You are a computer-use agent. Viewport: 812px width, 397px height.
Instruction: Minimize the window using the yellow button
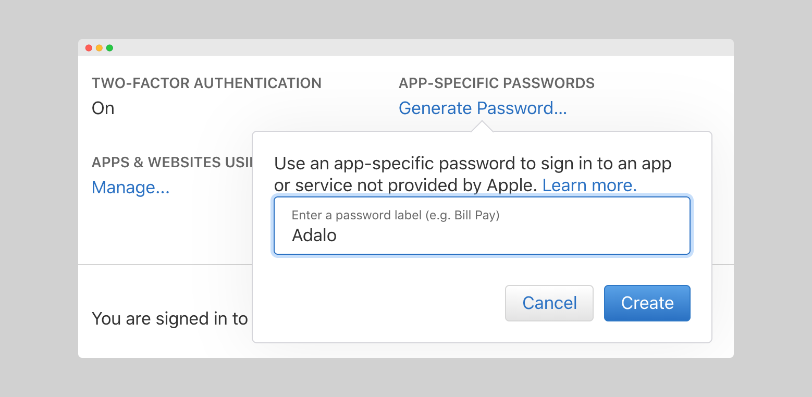tap(99, 48)
